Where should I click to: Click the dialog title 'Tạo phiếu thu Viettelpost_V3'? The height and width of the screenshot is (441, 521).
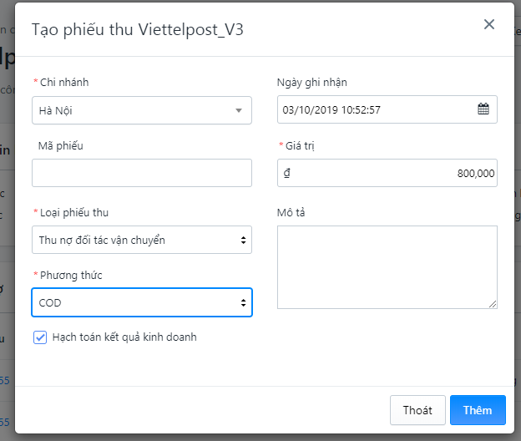click(x=138, y=29)
